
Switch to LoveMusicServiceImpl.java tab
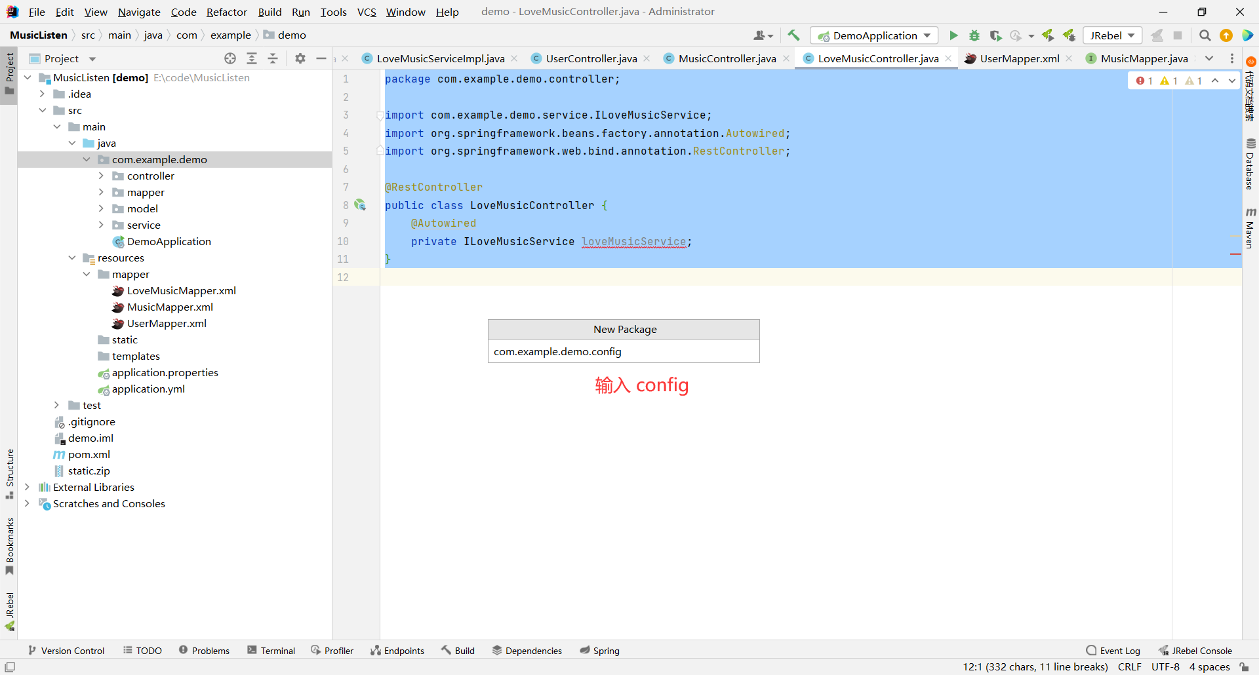[440, 58]
